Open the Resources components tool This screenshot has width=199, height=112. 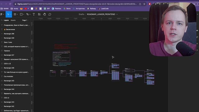(39, 14)
